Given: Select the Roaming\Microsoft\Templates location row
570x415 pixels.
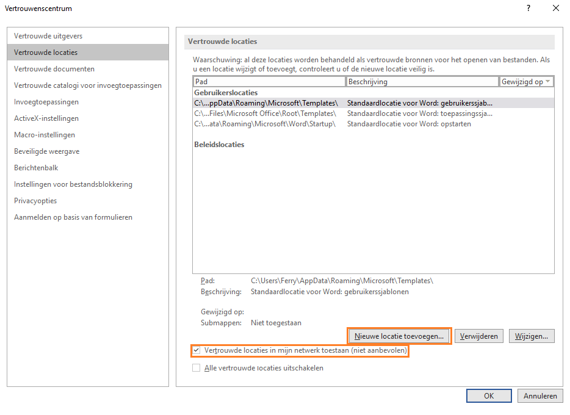Looking at the screenshot, I should (x=373, y=103).
